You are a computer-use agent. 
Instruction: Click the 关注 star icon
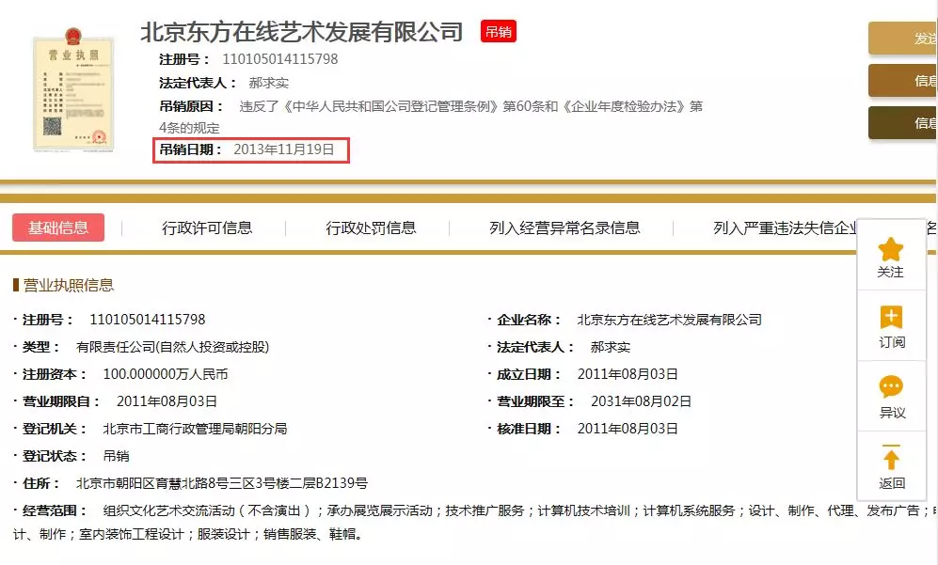click(890, 249)
